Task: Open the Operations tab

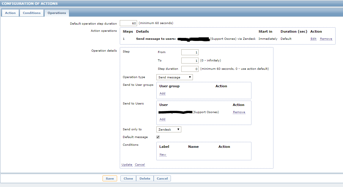Action: click(x=56, y=13)
